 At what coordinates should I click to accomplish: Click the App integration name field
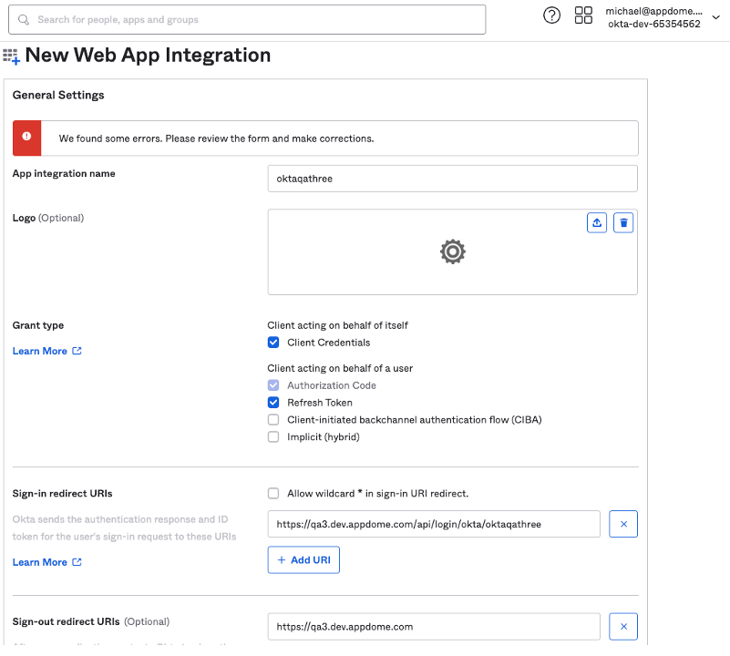click(452, 178)
